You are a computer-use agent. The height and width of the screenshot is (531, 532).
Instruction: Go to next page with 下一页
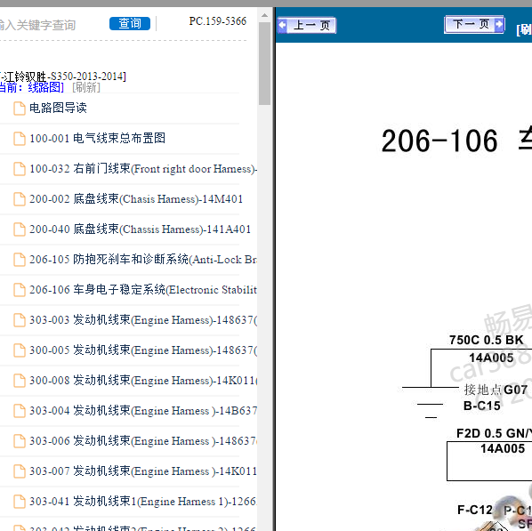click(x=474, y=24)
